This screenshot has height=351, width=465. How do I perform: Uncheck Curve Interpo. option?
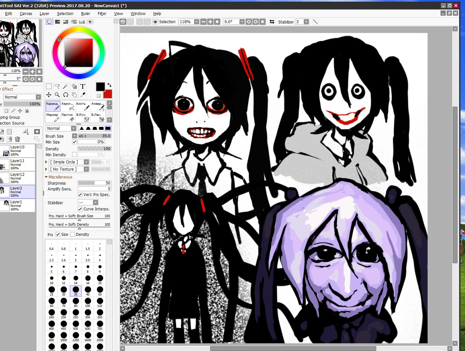click(x=80, y=209)
